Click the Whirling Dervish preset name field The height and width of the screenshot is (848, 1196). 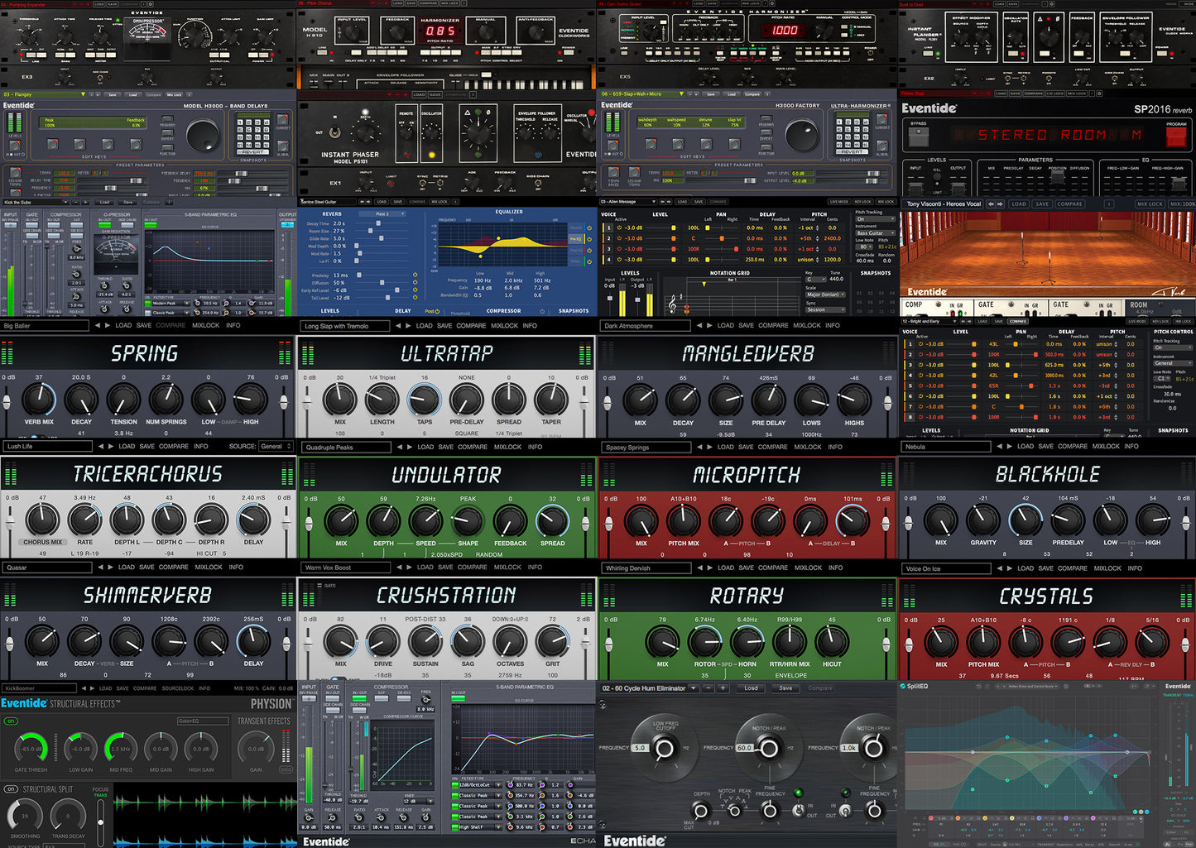point(646,568)
